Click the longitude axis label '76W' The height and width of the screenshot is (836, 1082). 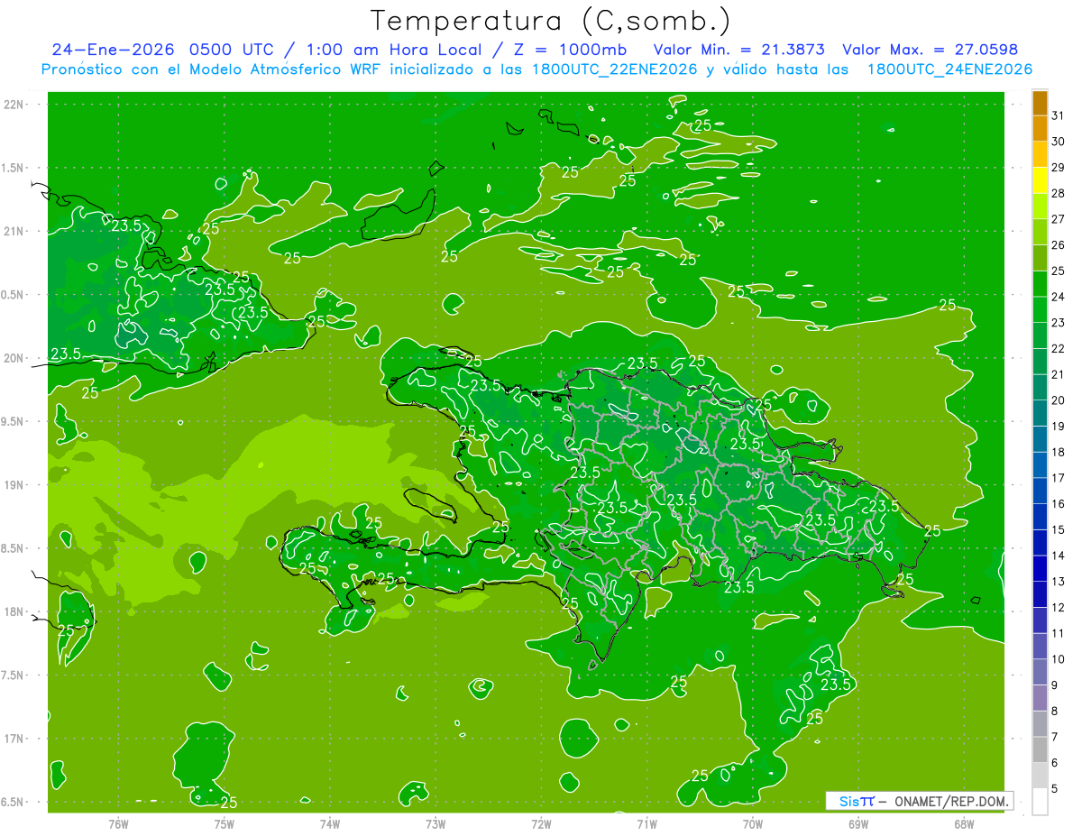coord(118,823)
